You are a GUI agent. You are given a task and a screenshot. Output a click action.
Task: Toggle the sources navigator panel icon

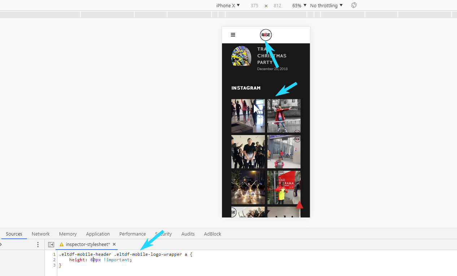click(51, 245)
